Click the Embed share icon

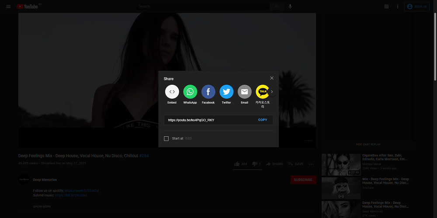[x=172, y=92]
